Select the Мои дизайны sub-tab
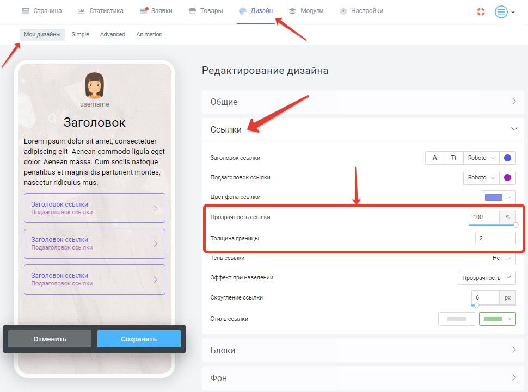The width and height of the screenshot is (528, 392). (42, 34)
